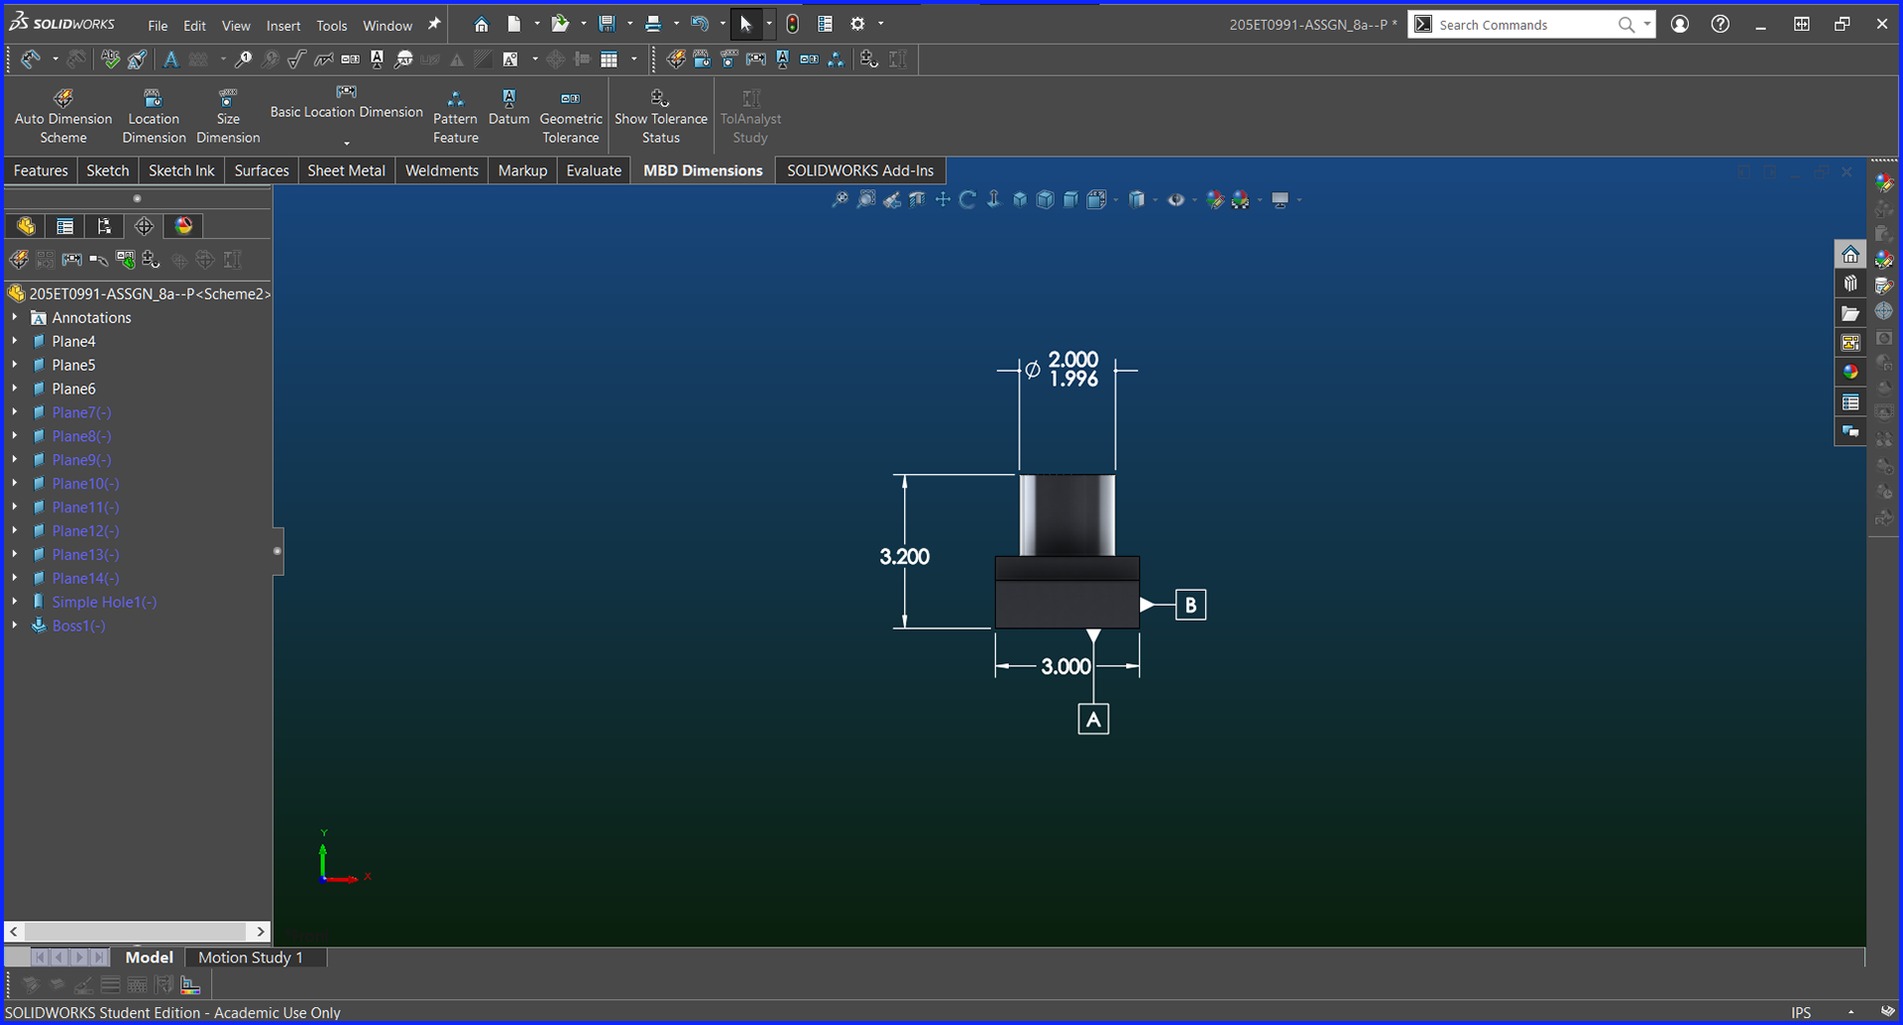
Task: Click the tree panel horizontal scrollbar
Action: click(136, 932)
